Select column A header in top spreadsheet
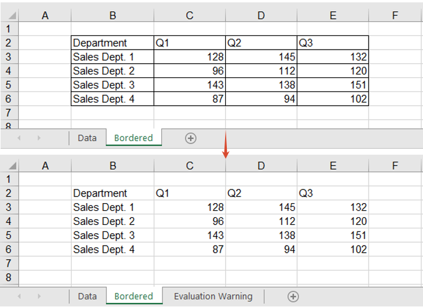The height and width of the screenshot is (307, 423). point(45,15)
